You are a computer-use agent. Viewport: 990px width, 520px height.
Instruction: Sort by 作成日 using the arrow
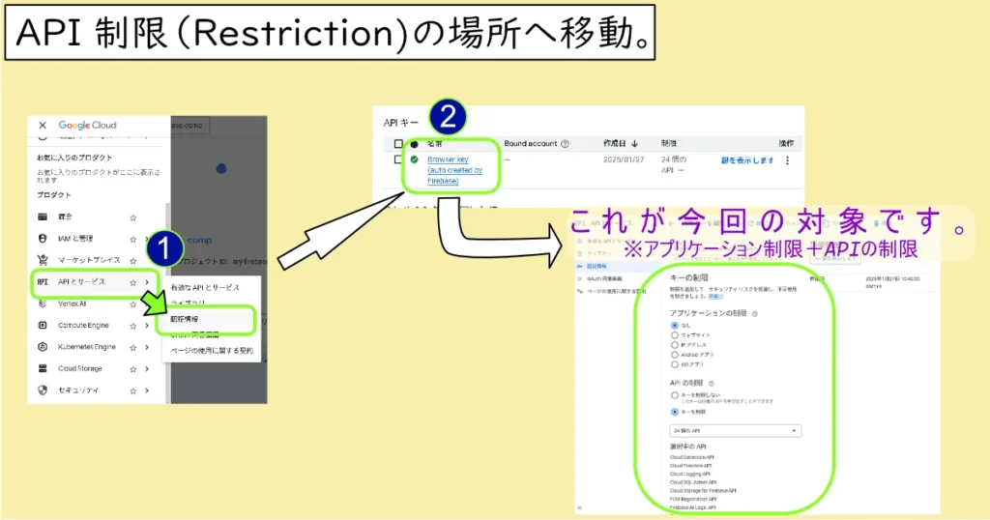click(x=634, y=143)
